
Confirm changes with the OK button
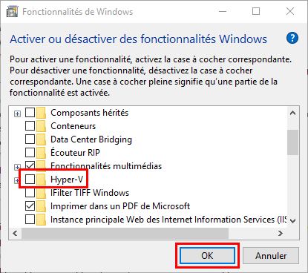coord(207,256)
